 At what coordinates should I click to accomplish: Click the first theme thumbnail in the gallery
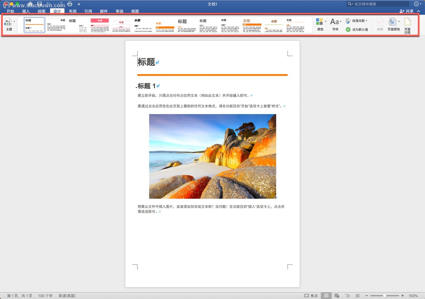(x=34, y=25)
